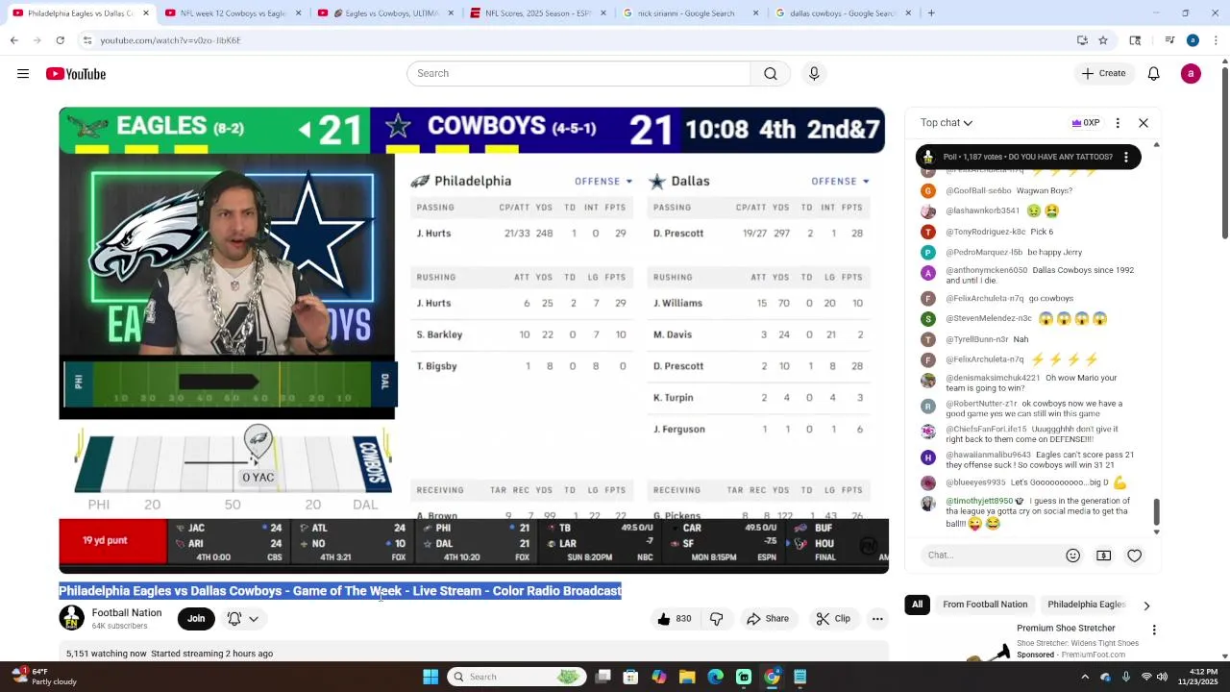
Task: Open Football Nation channel avatar
Action: [72, 618]
